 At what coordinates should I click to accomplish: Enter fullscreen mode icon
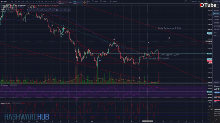(210, 1)
